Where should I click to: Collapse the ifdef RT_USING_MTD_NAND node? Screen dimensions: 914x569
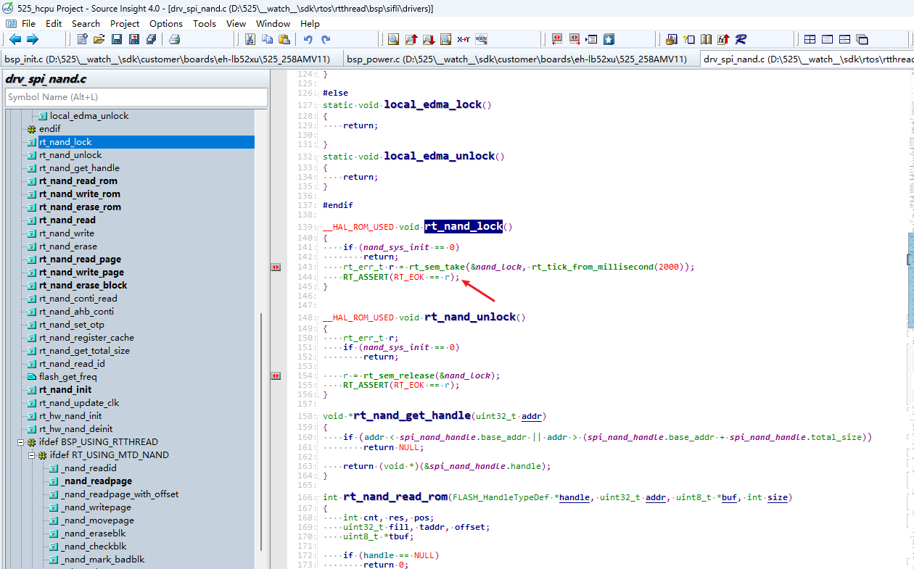(x=32, y=455)
